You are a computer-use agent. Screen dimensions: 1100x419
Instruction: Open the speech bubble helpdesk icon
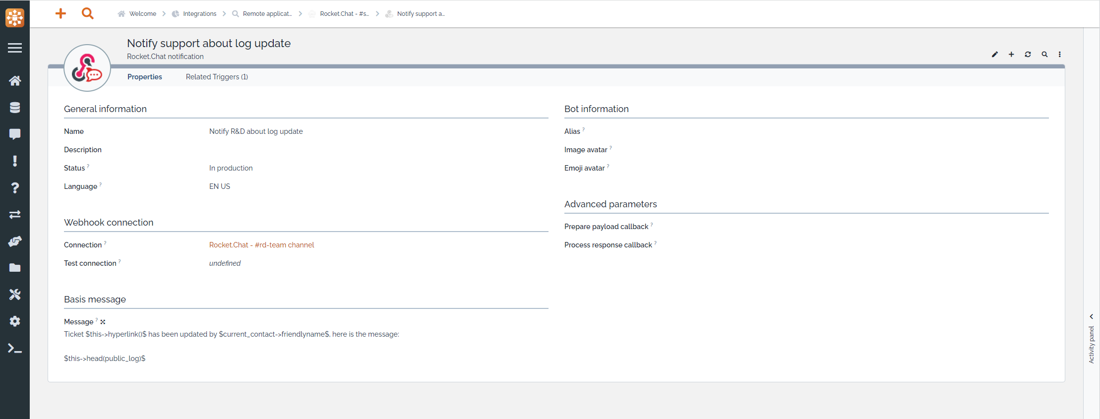(15, 134)
